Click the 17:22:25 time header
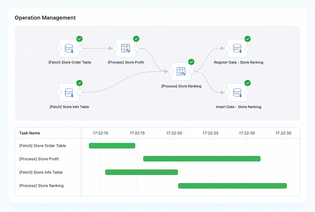The width and height of the screenshot is (315, 212). (x=211, y=133)
